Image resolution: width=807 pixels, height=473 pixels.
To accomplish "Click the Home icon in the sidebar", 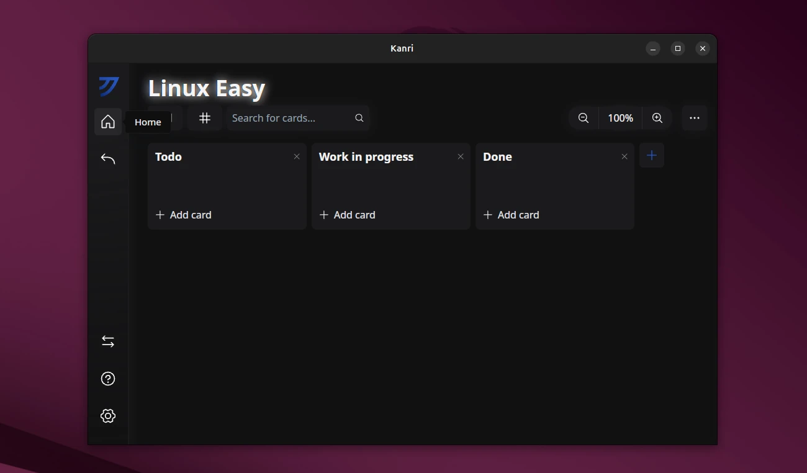I will 108,122.
